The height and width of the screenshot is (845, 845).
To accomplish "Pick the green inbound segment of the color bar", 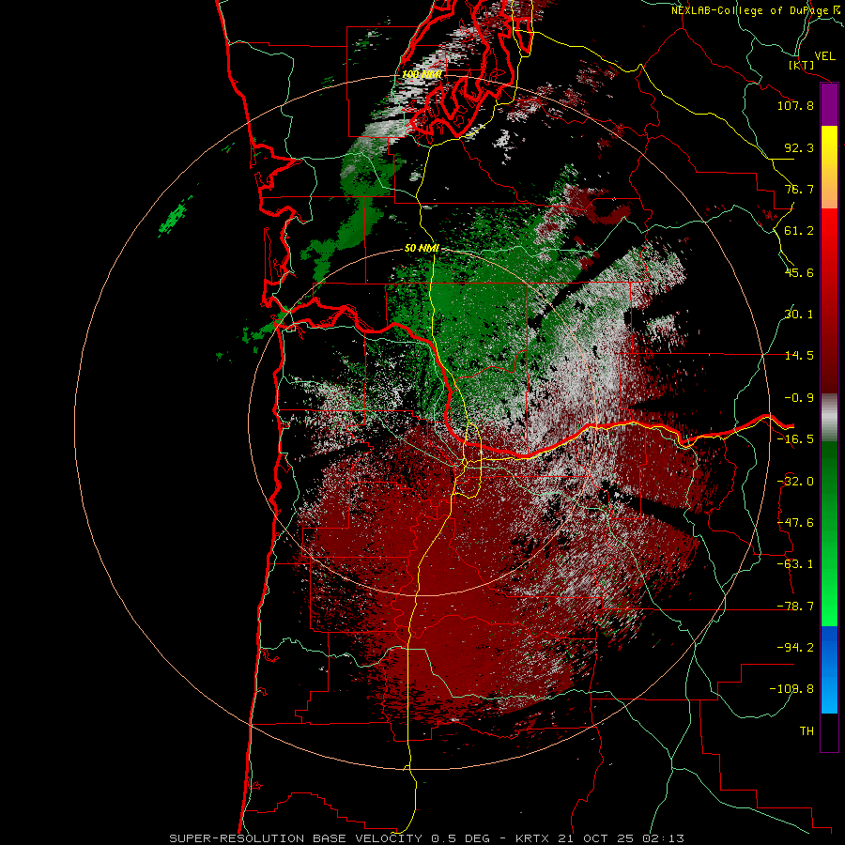I will (829, 533).
